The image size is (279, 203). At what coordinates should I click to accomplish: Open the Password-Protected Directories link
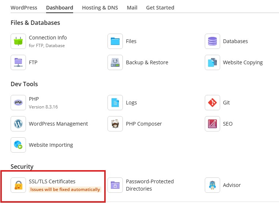tap(150, 185)
